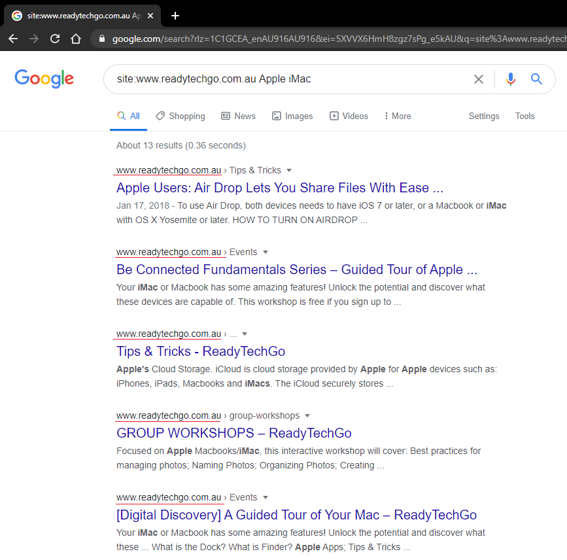
Task: Expand arrow next to Tips & Tricks breadcrumb
Action: [289, 170]
